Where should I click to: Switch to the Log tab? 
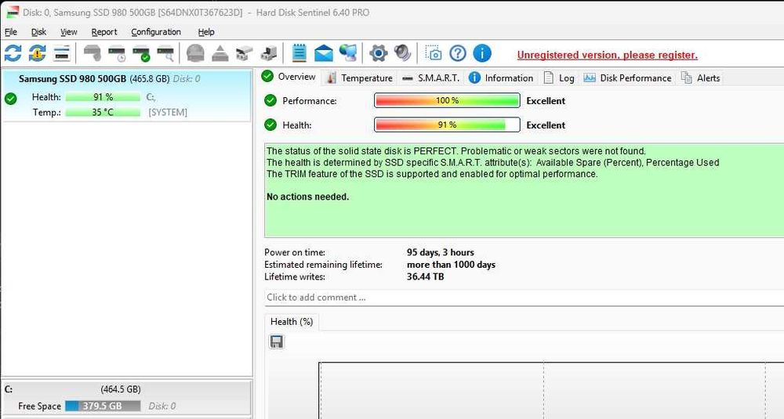click(558, 78)
